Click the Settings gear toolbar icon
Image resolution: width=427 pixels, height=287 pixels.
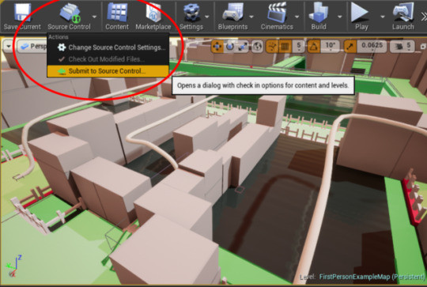(191, 13)
